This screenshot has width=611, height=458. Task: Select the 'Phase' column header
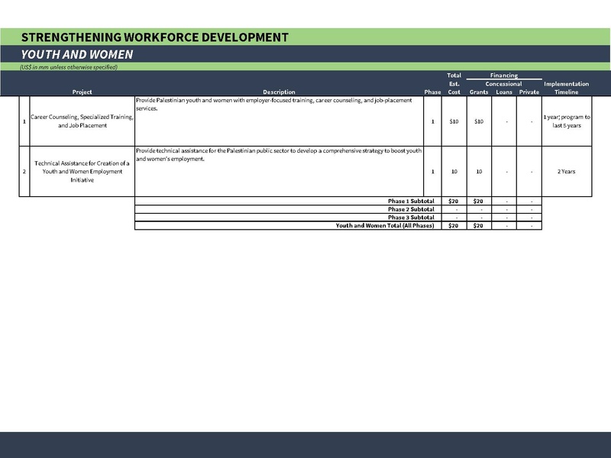click(432, 92)
